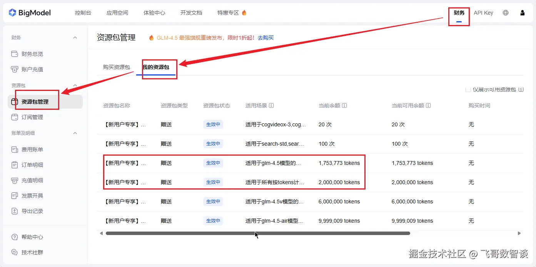Open the language globe icon
This screenshot has height=267, width=536.
506,13
